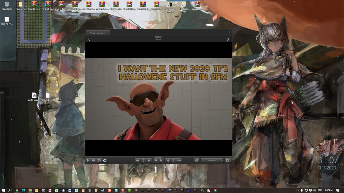Select the 2020-10-15... file on desktop

tap(7, 21)
